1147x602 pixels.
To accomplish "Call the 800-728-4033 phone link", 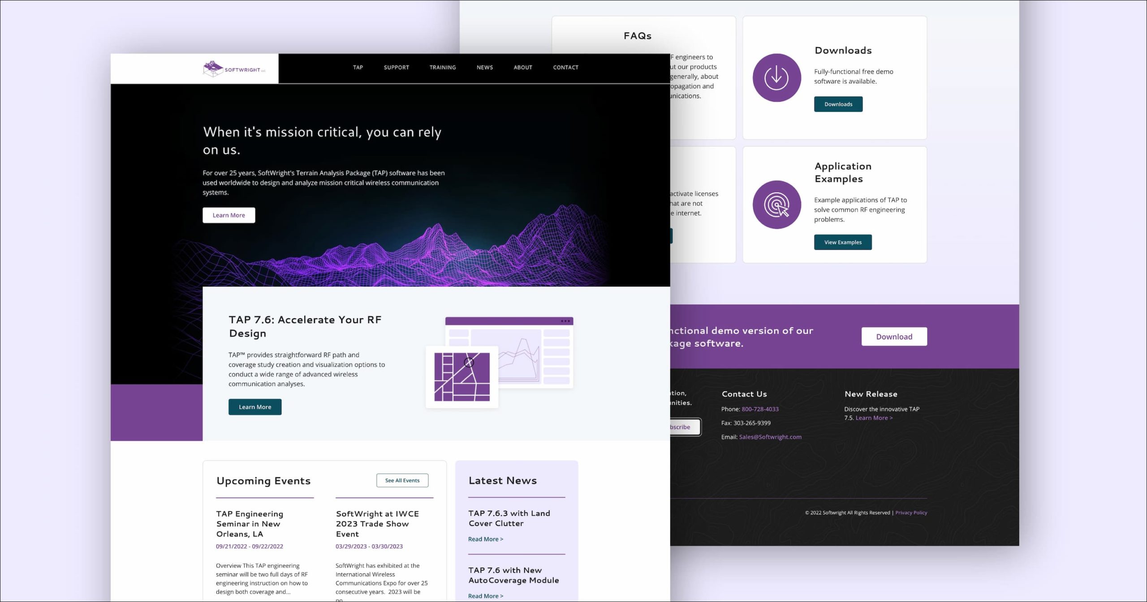I will [x=760, y=409].
